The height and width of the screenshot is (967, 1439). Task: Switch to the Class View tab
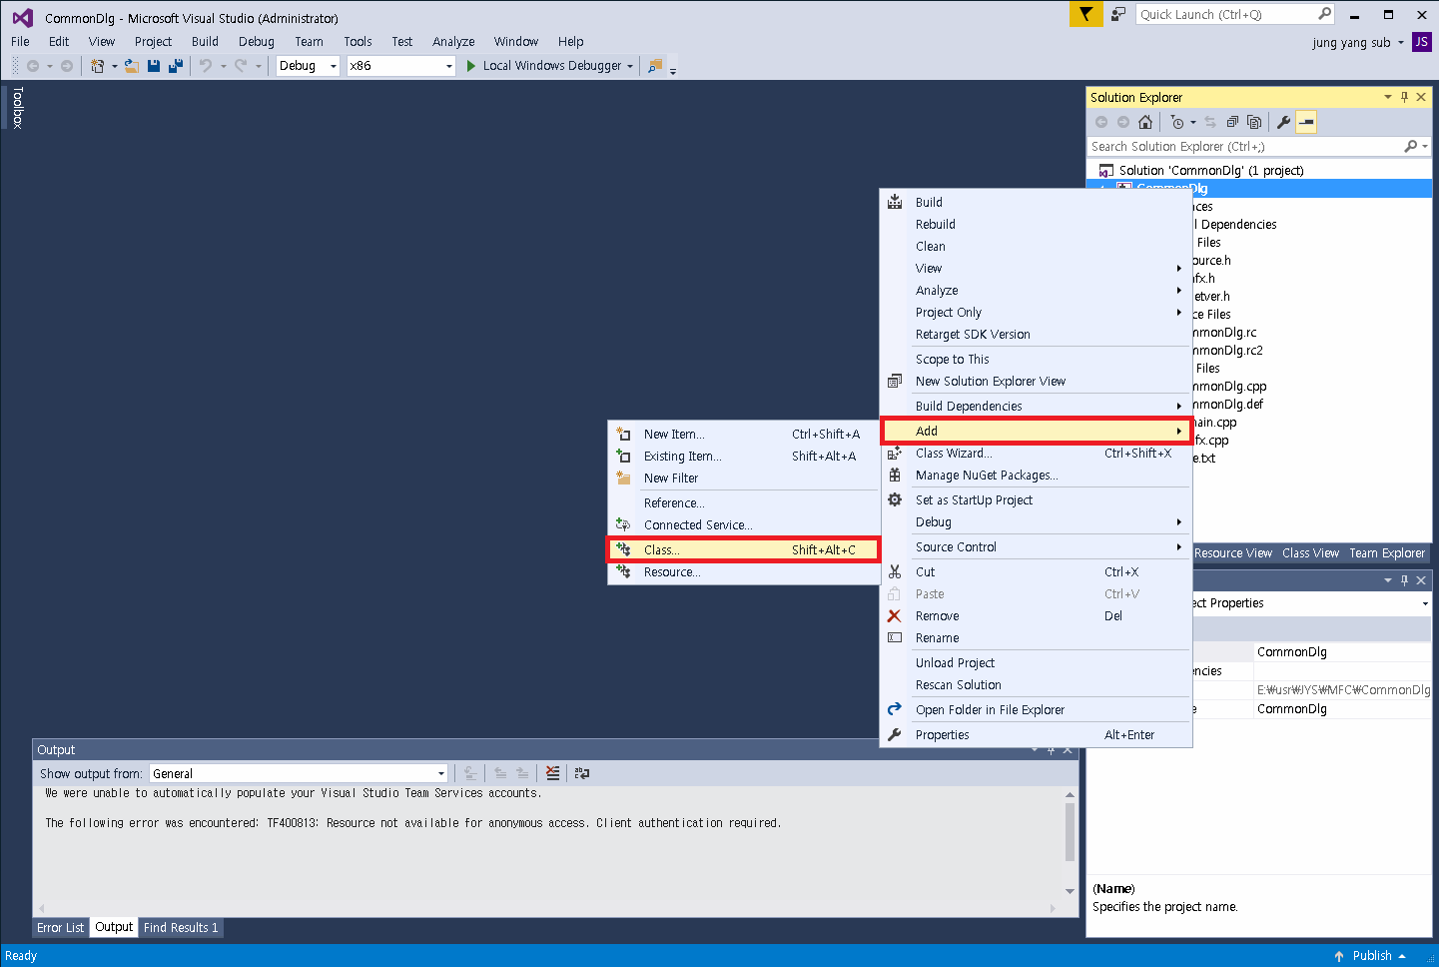[1310, 553]
